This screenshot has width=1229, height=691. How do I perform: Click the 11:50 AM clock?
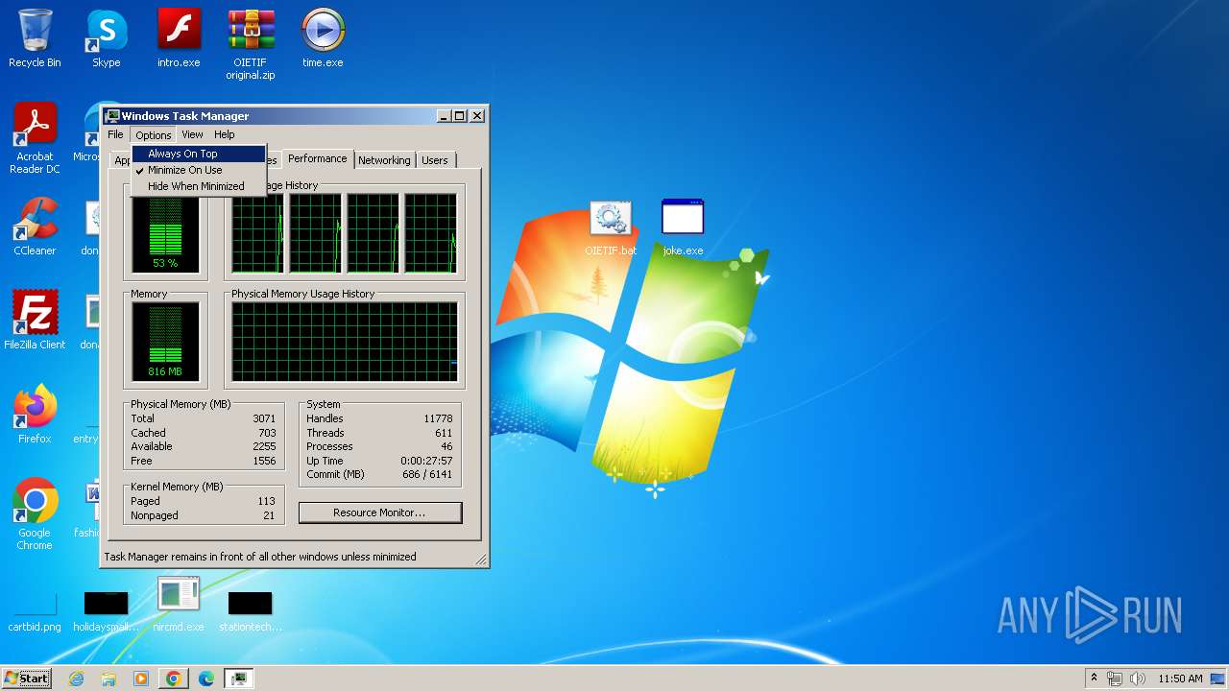coord(1180,679)
